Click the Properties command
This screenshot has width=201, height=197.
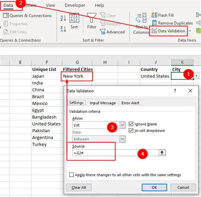click(16, 24)
